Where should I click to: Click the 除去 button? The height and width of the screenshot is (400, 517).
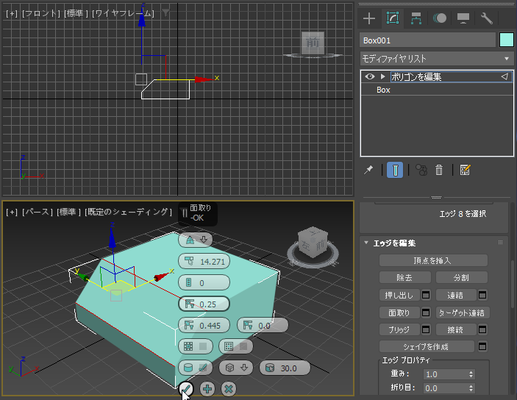click(405, 278)
